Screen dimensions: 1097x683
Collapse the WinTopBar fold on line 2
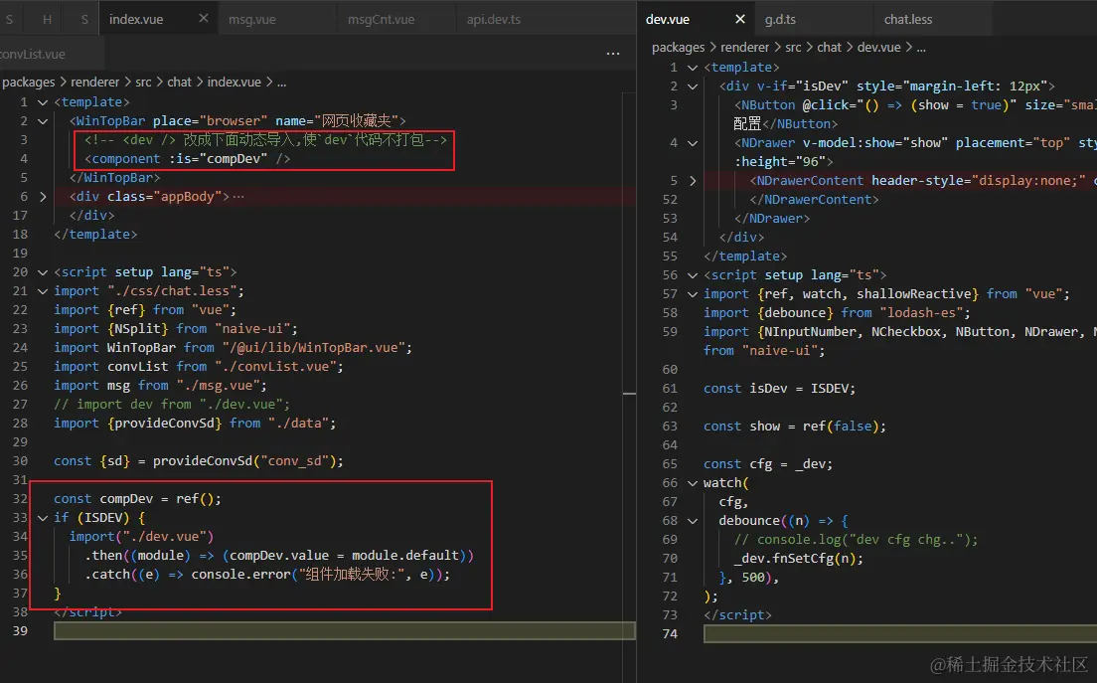43,121
